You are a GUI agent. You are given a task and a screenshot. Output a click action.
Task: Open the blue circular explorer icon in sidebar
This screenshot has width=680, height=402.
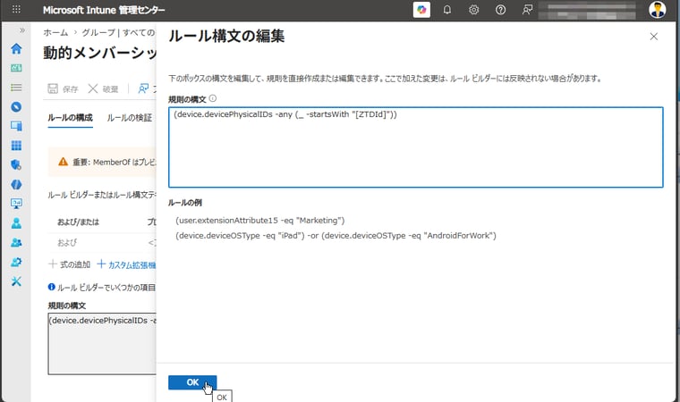pos(16,106)
